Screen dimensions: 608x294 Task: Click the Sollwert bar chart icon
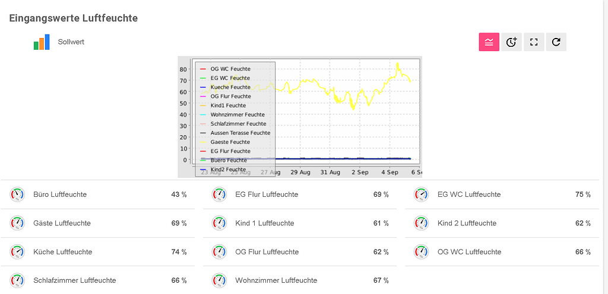click(x=42, y=42)
